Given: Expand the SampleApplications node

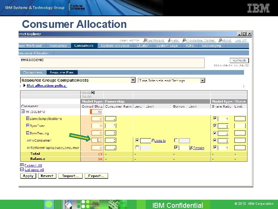Looking at the screenshot, I should point(28,118).
